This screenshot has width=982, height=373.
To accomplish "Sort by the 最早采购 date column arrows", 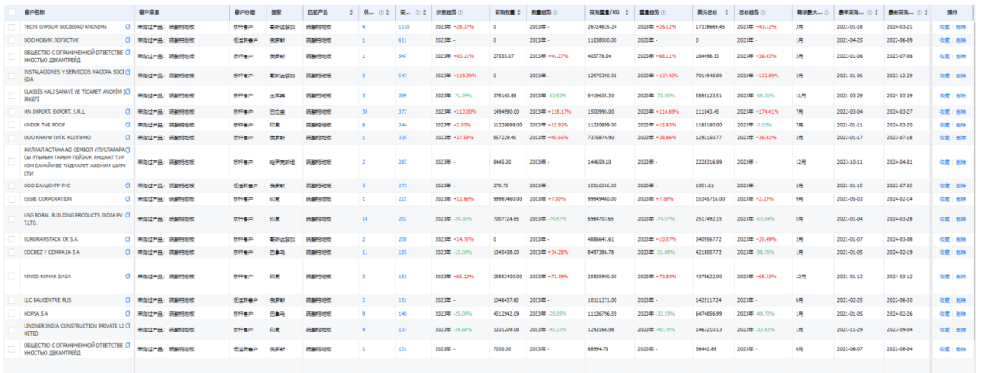I will pyautogui.click(x=877, y=12).
